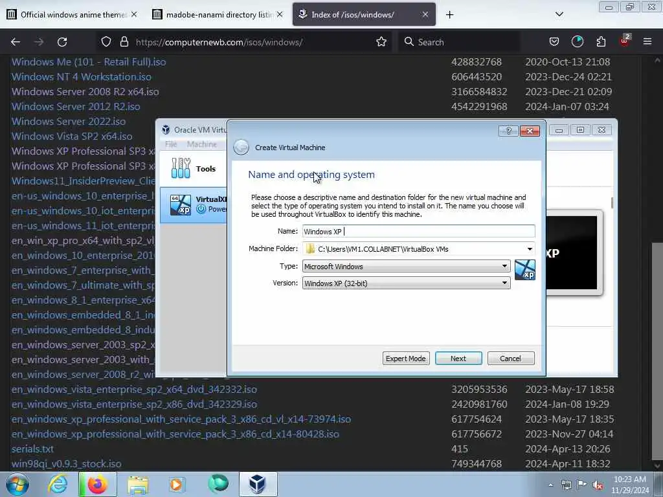Launch Internet Explorer from the taskbar
This screenshot has width=663, height=497.
tap(58, 484)
